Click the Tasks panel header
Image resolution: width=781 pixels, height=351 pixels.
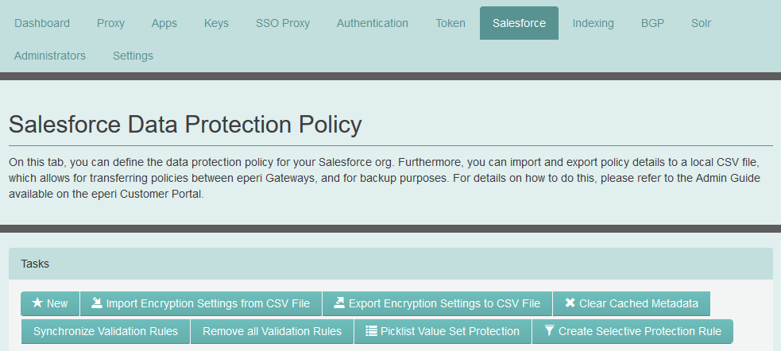pyautogui.click(x=391, y=264)
